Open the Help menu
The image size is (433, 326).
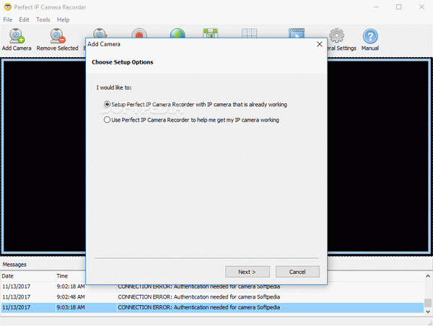pos(64,20)
